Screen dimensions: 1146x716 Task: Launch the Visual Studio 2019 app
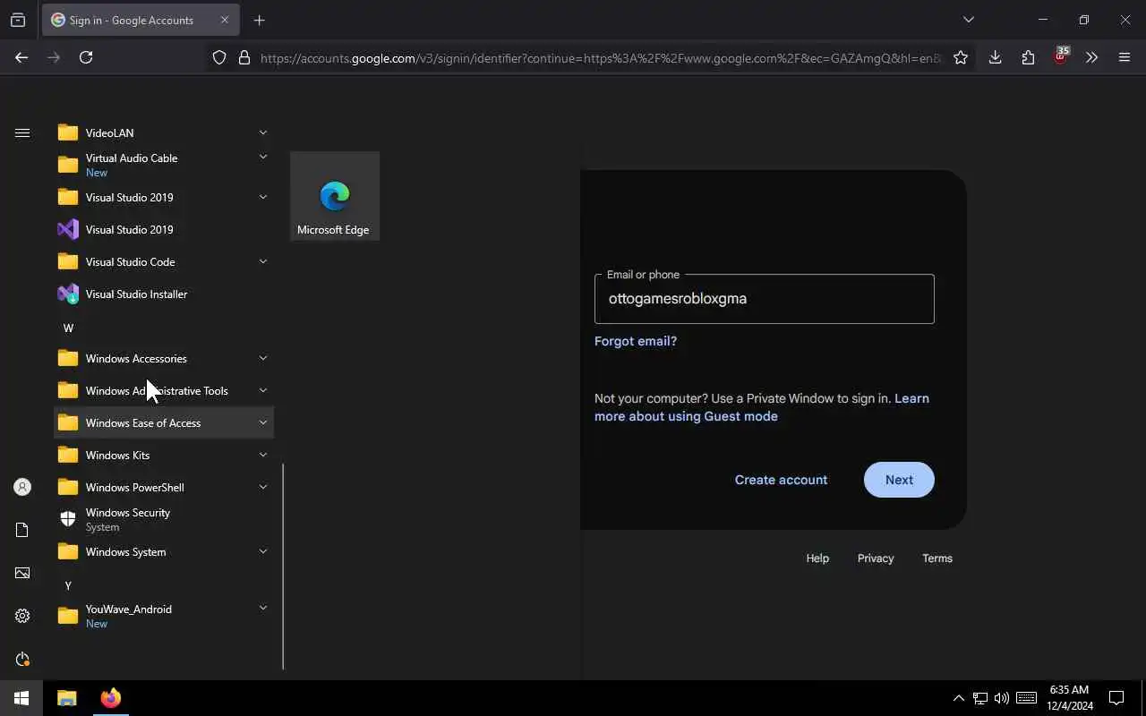click(164, 229)
